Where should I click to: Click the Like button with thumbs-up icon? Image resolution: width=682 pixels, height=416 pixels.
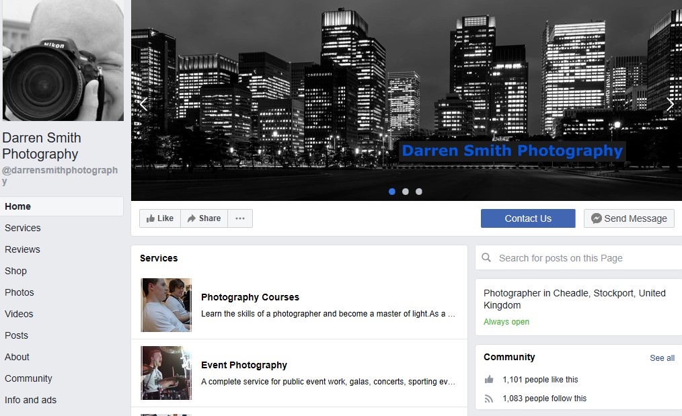click(160, 218)
